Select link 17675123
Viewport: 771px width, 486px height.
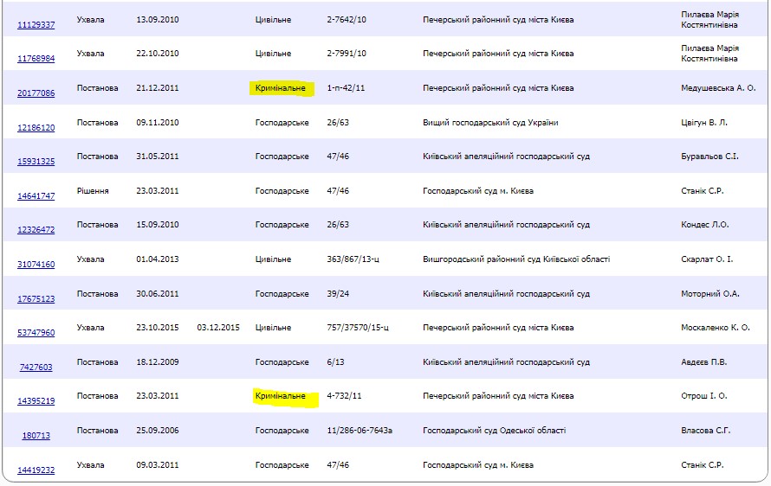[x=36, y=299]
